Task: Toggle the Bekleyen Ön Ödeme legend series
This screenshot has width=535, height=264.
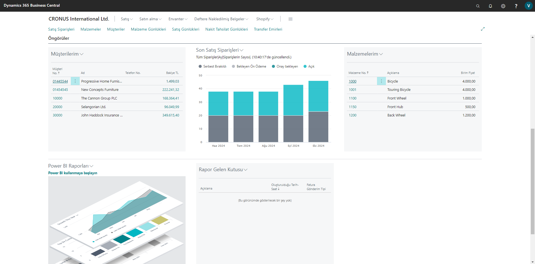Action: point(249,66)
